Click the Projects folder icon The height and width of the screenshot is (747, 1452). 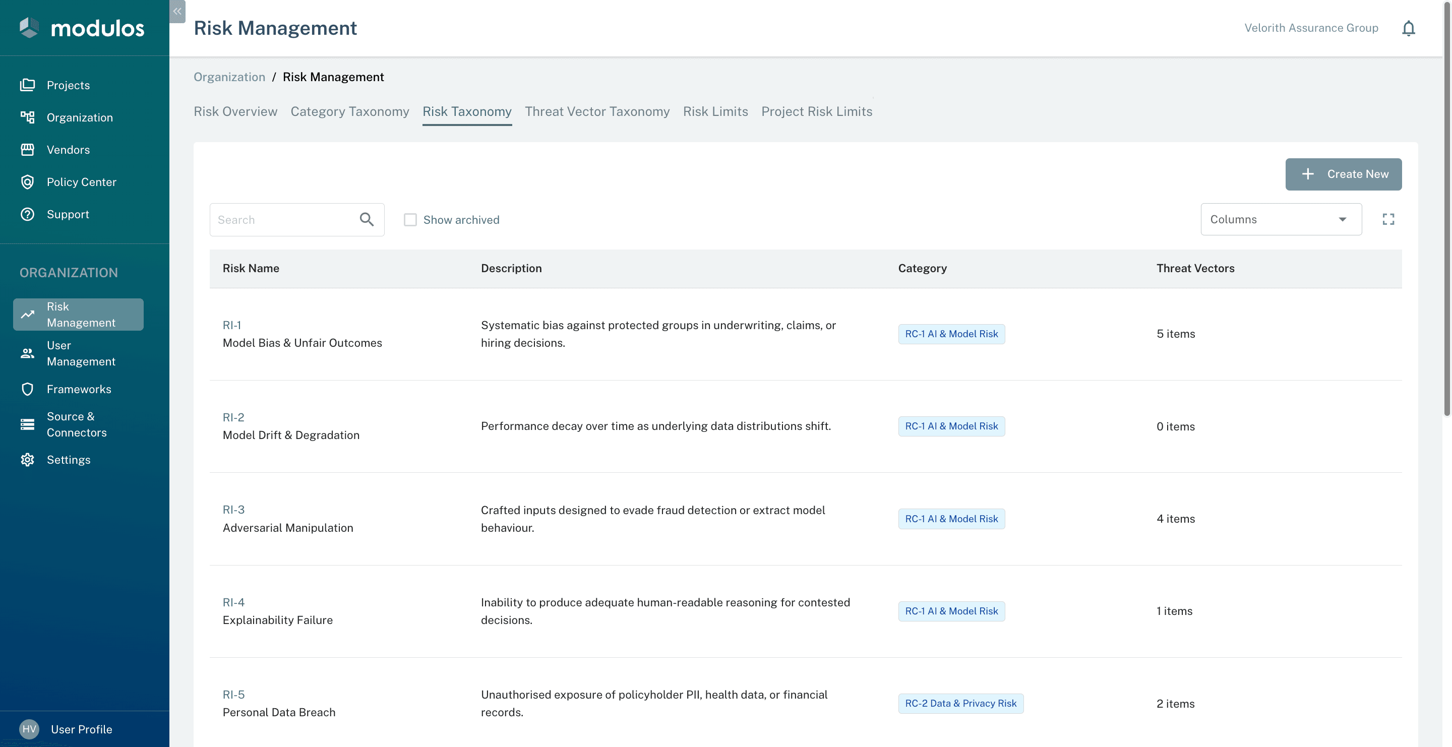(x=27, y=85)
